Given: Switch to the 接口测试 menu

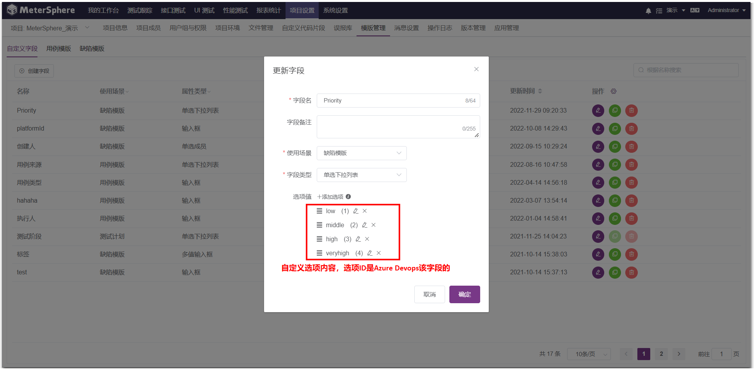Looking at the screenshot, I should pyautogui.click(x=173, y=11).
